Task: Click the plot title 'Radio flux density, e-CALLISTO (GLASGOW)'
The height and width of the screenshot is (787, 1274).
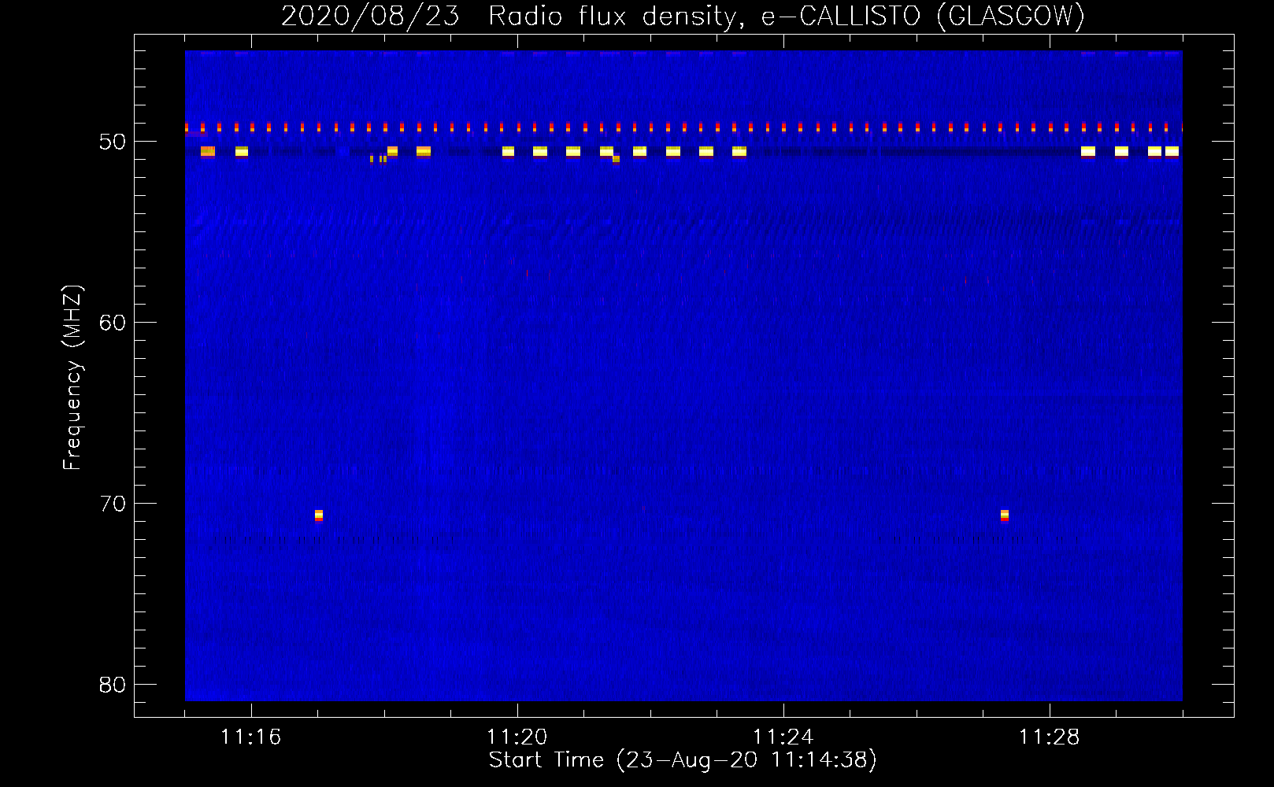Action: (786, 16)
